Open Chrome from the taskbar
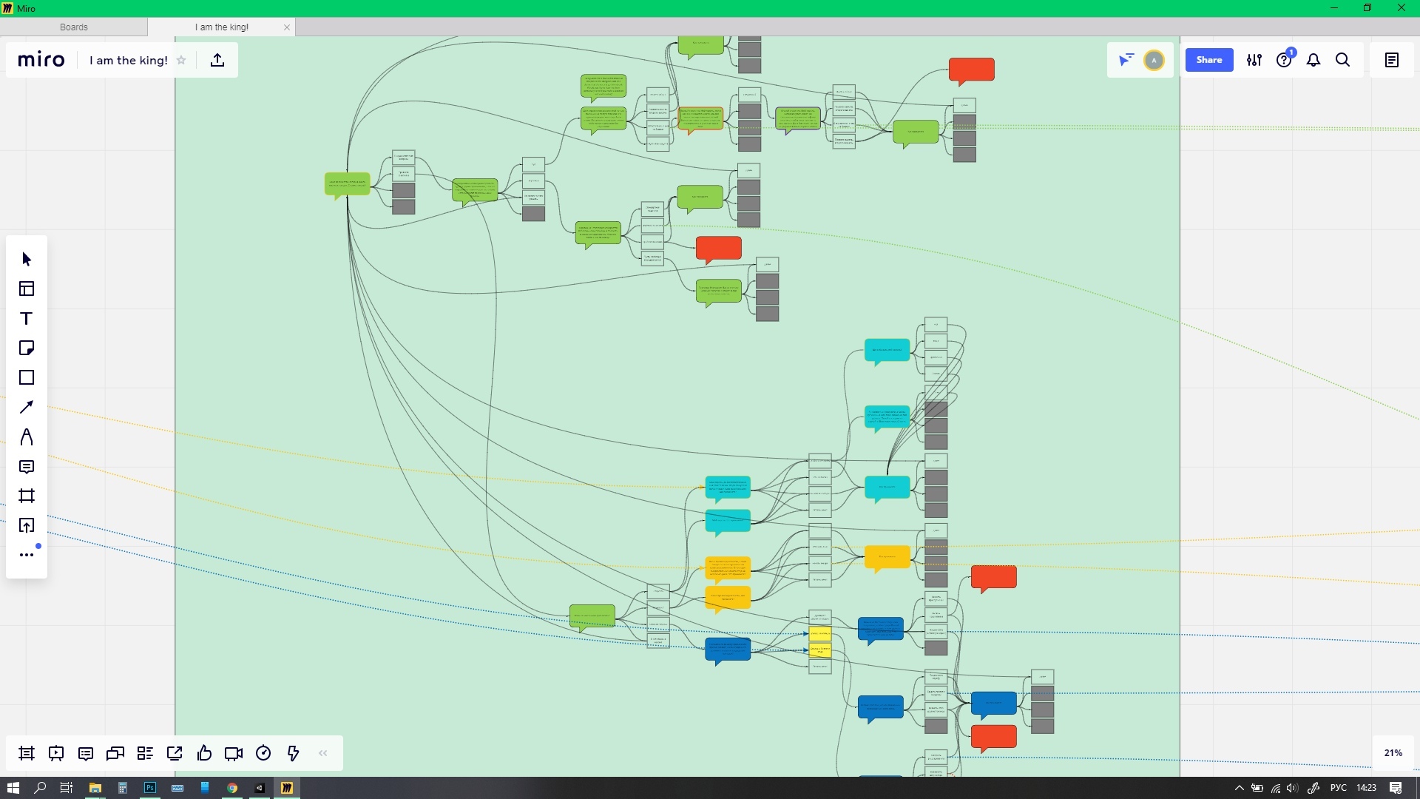 (x=232, y=788)
